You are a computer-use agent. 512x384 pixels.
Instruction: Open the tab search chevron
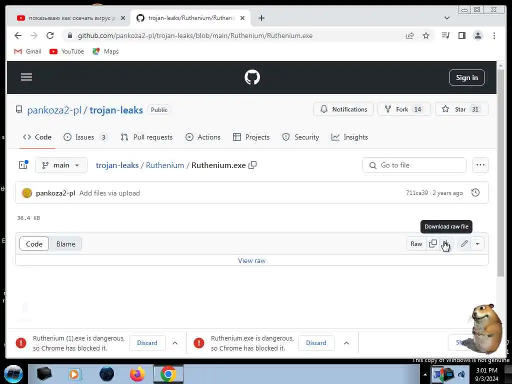pyautogui.click(x=447, y=18)
